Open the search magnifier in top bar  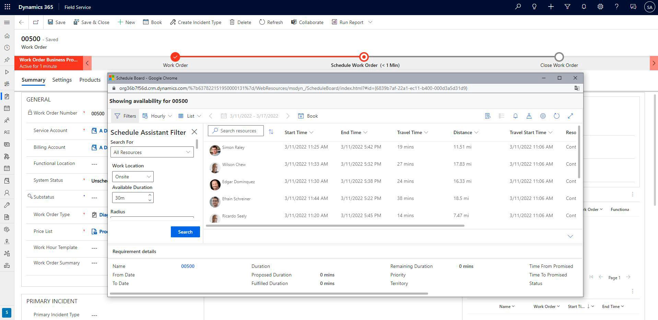[518, 7]
